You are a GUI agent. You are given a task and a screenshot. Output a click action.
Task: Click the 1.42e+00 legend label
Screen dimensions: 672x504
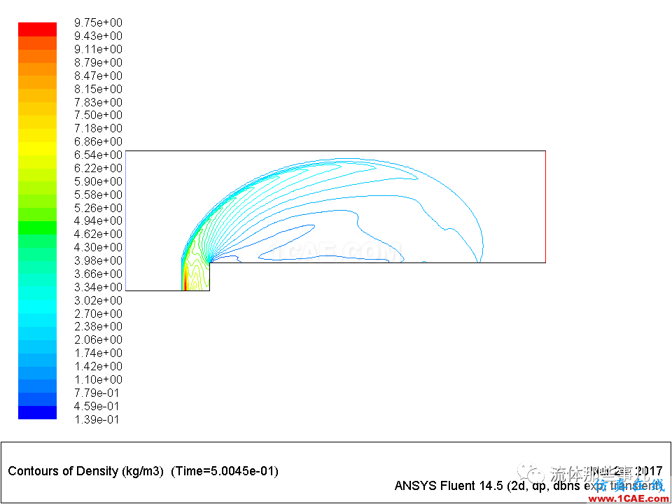[x=98, y=367]
